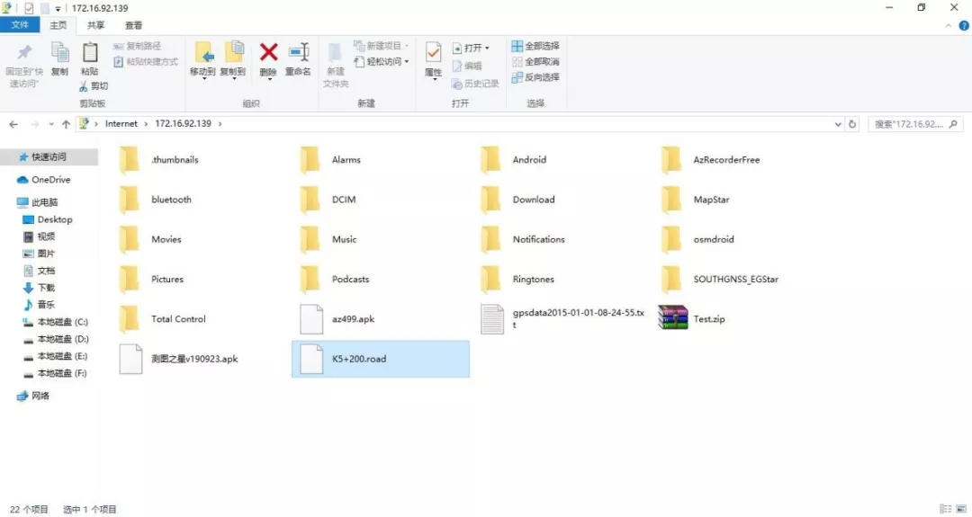Click the History record button
This screenshot has width=972, height=517.
coord(475,84)
